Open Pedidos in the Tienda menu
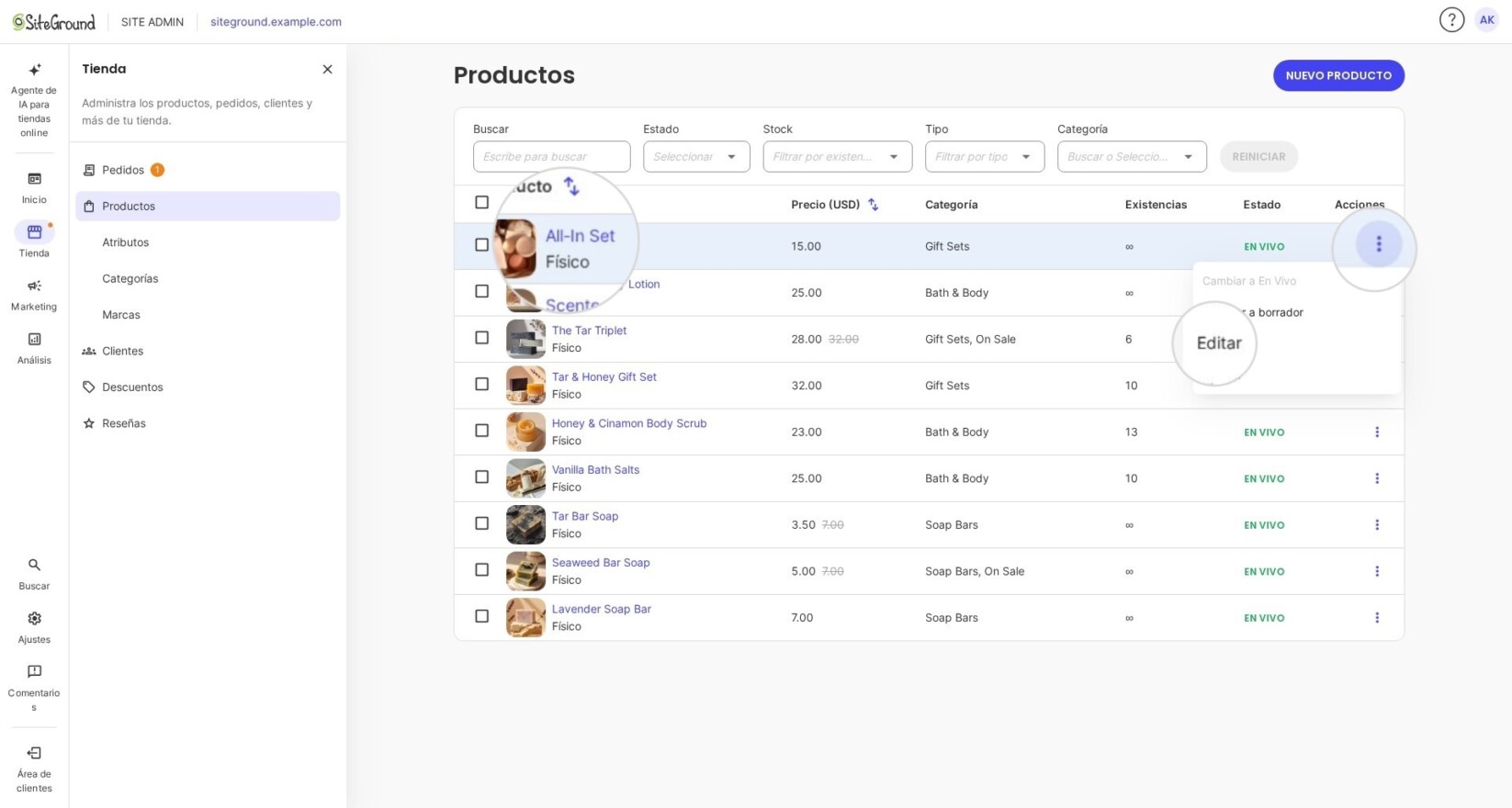Viewport: 1512px width, 808px height. tap(208, 170)
